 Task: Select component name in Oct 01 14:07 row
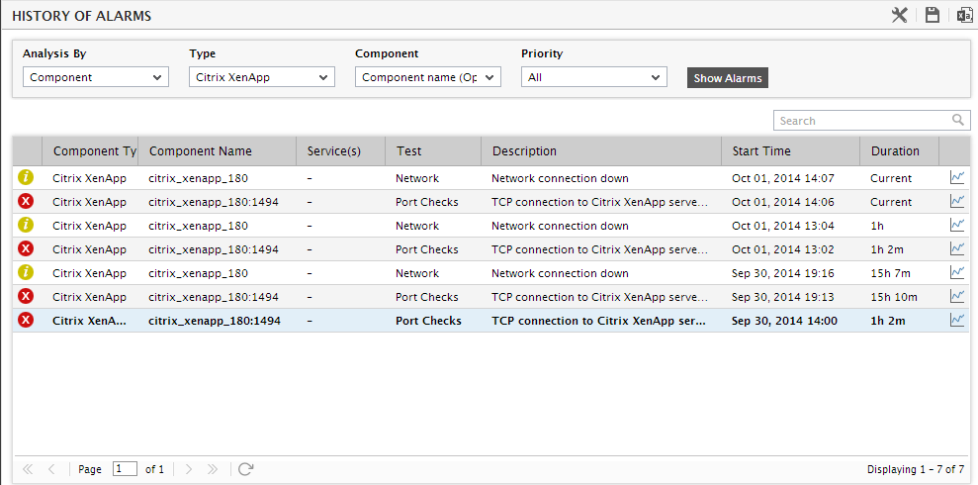pos(198,178)
